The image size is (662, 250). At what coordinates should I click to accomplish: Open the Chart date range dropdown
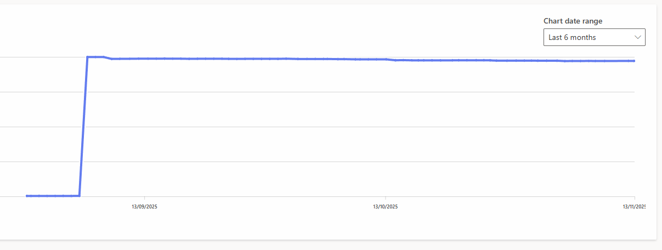click(594, 37)
